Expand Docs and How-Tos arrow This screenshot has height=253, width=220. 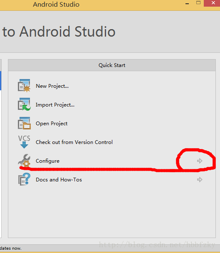(x=200, y=179)
